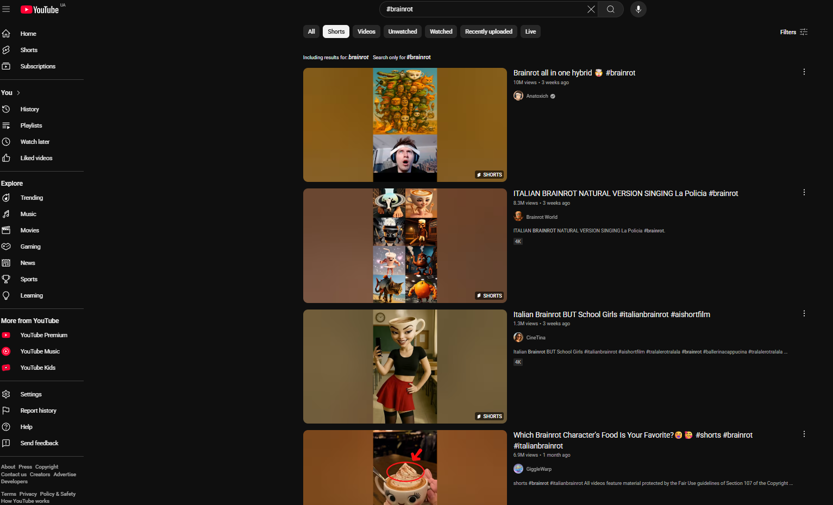
Task: Click the magnifier search button
Action: 611,9
